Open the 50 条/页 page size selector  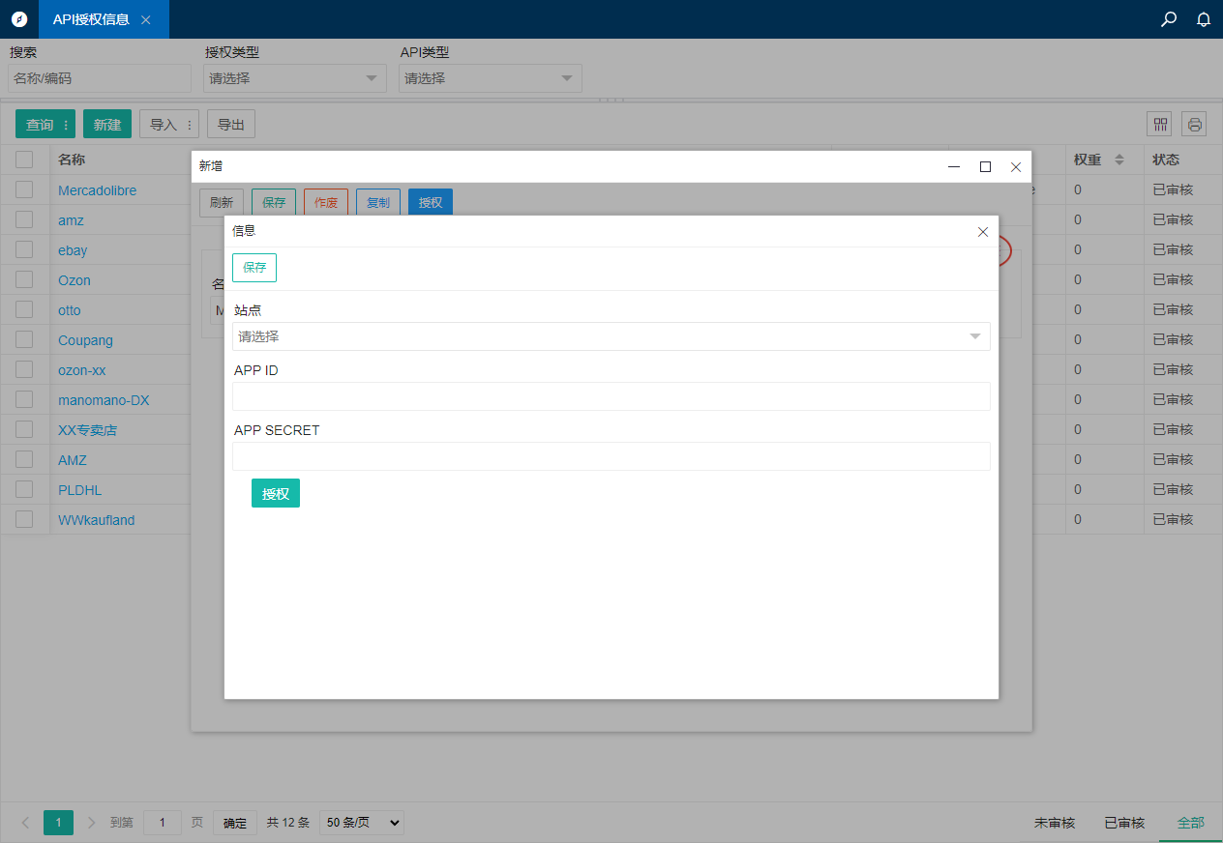tap(361, 823)
